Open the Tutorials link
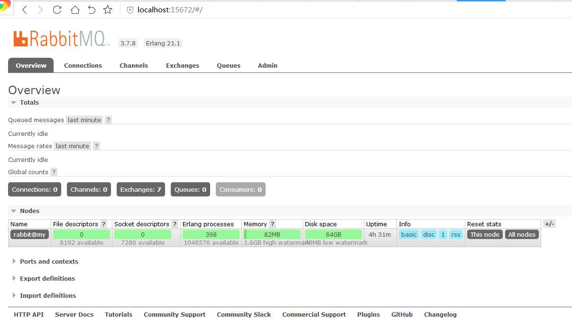The image size is (572, 320). 119,315
